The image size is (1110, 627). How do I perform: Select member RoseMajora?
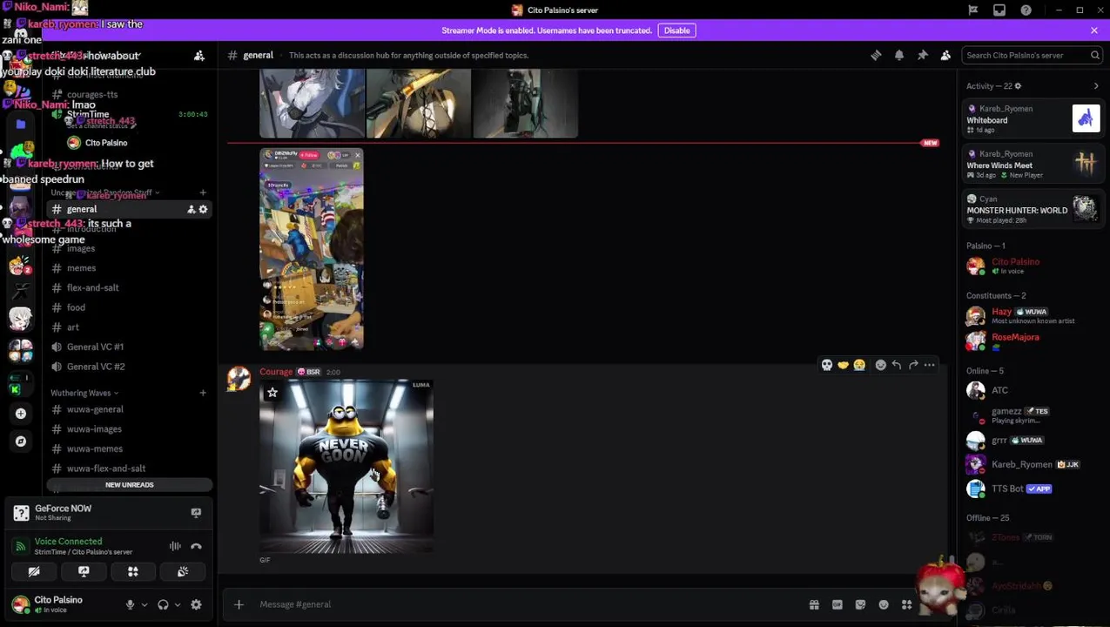pos(1033,340)
